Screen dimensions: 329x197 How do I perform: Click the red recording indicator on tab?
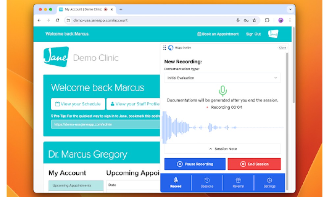[106, 10]
